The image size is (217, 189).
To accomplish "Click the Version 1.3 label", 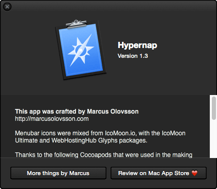I will [133, 56].
